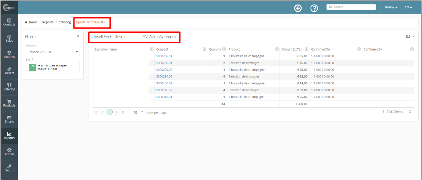
Task: Go to the previous page
Action: tap(103, 112)
